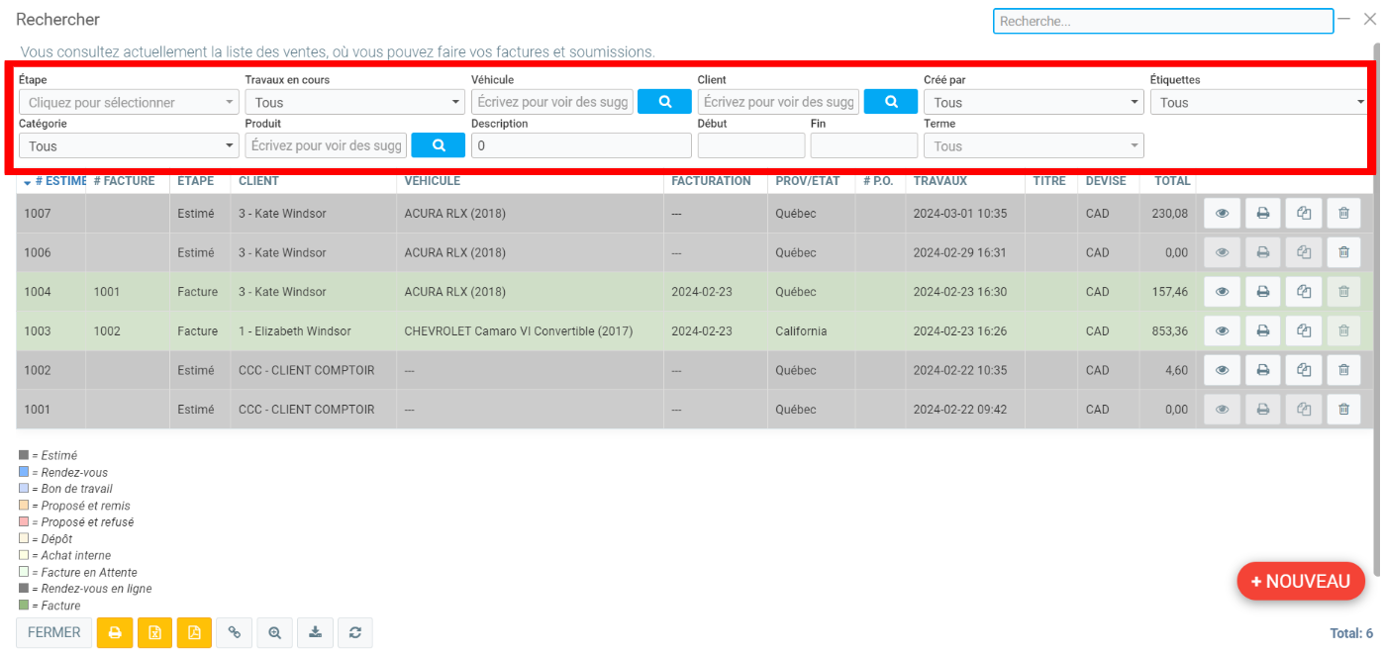
Task: Sort the table by the TOTAL column header
Action: pyautogui.click(x=1171, y=181)
